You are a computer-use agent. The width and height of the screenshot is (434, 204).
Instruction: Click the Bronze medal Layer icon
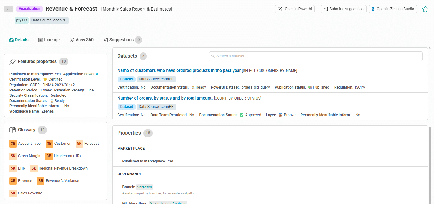(280, 115)
